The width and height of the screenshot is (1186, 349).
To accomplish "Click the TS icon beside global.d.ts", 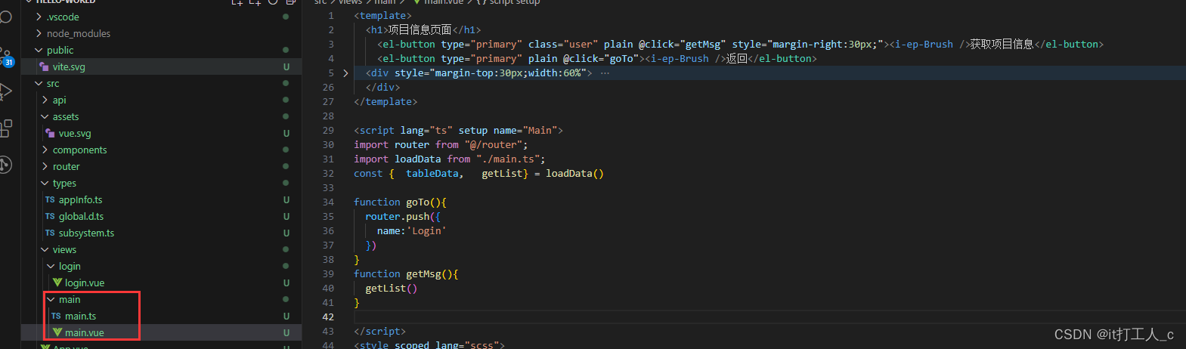I will 50,216.
